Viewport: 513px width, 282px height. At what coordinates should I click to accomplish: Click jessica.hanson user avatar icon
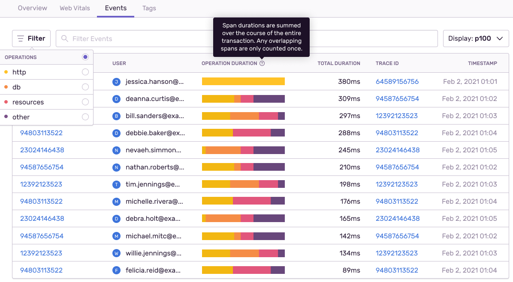click(x=116, y=82)
